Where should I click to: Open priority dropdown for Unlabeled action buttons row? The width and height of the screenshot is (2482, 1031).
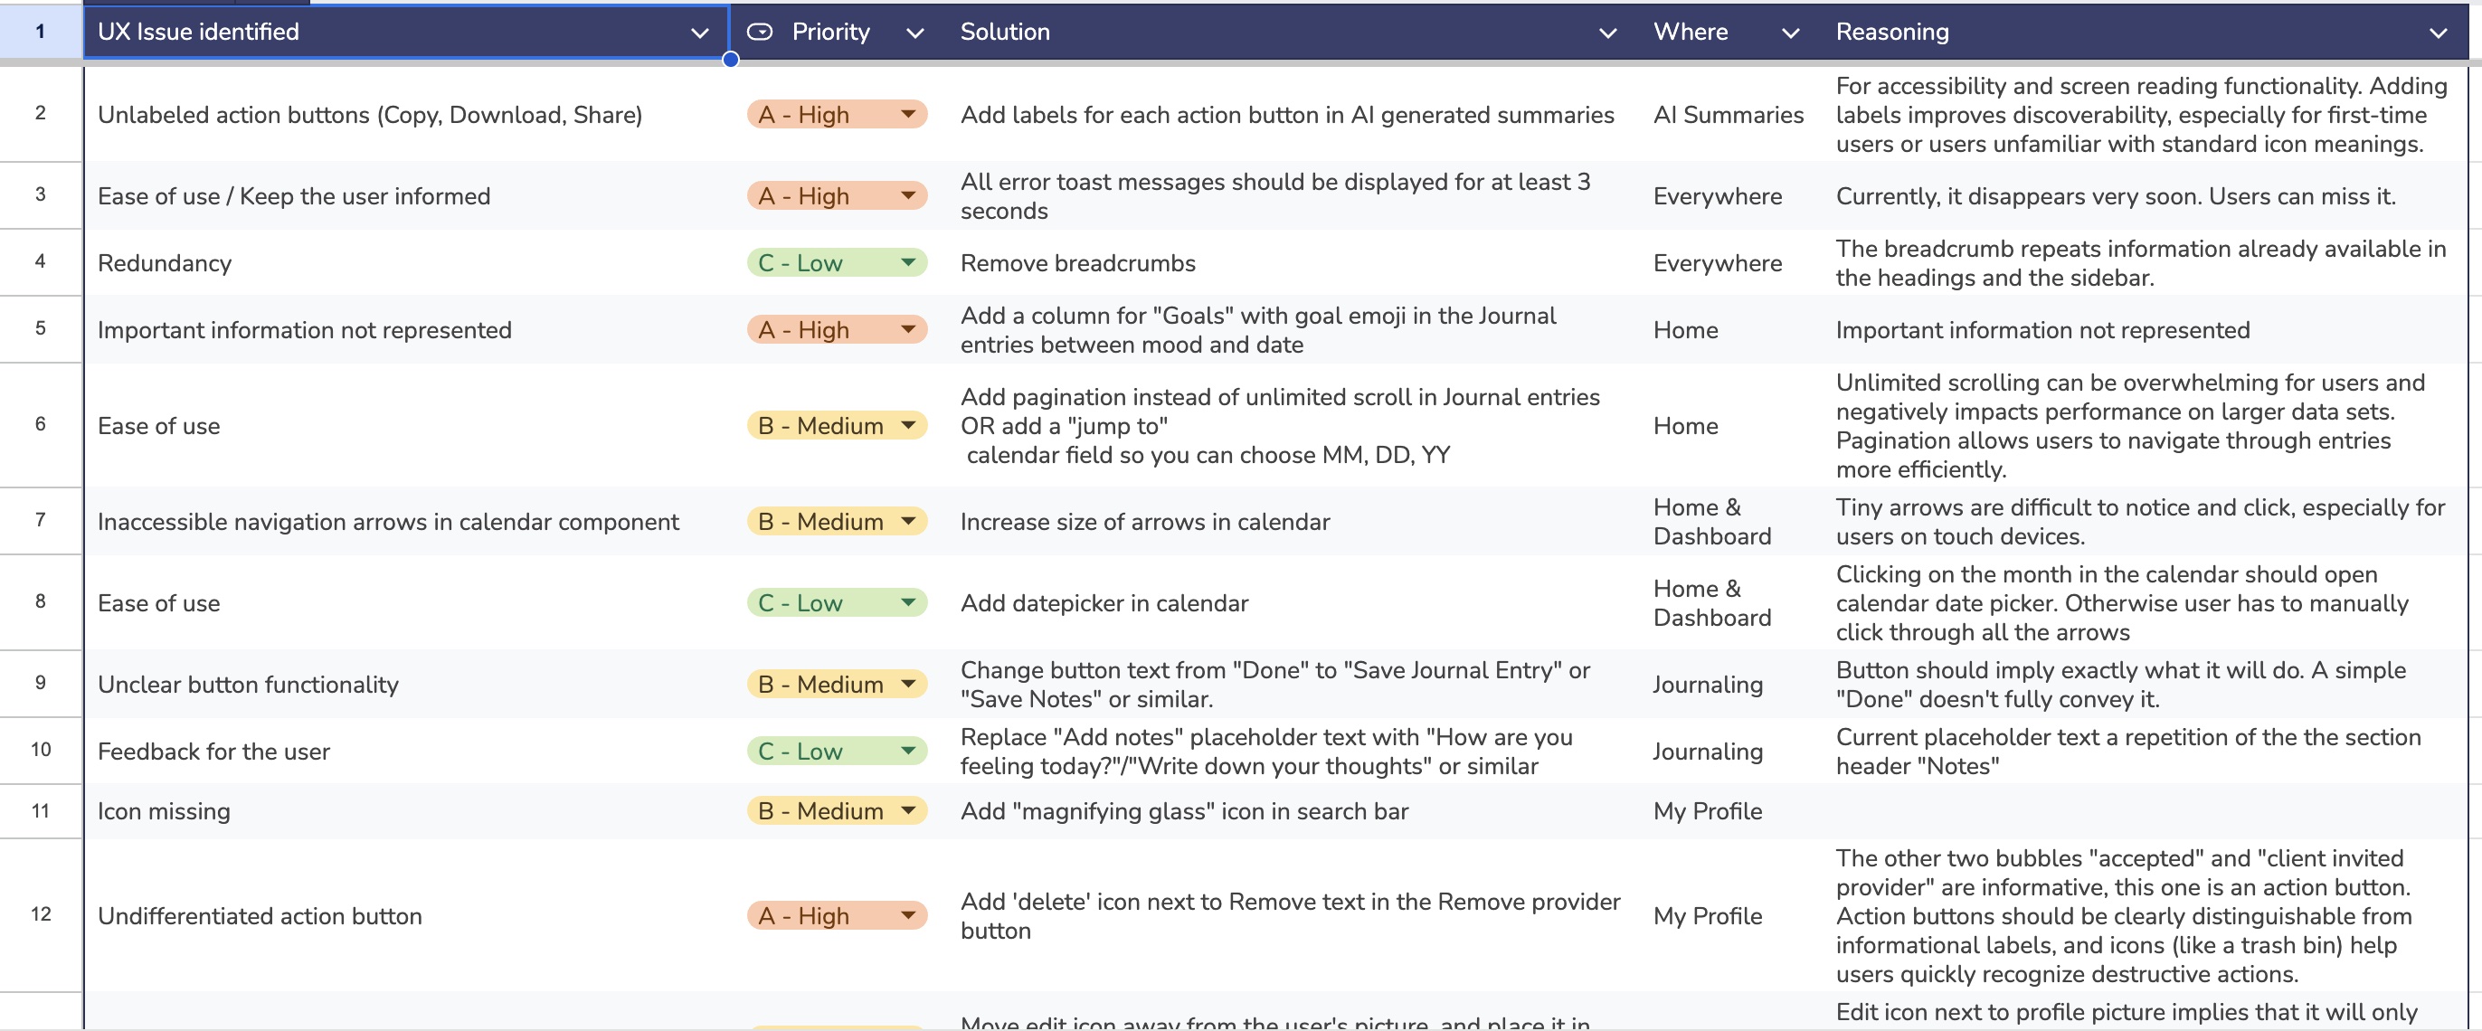click(907, 115)
